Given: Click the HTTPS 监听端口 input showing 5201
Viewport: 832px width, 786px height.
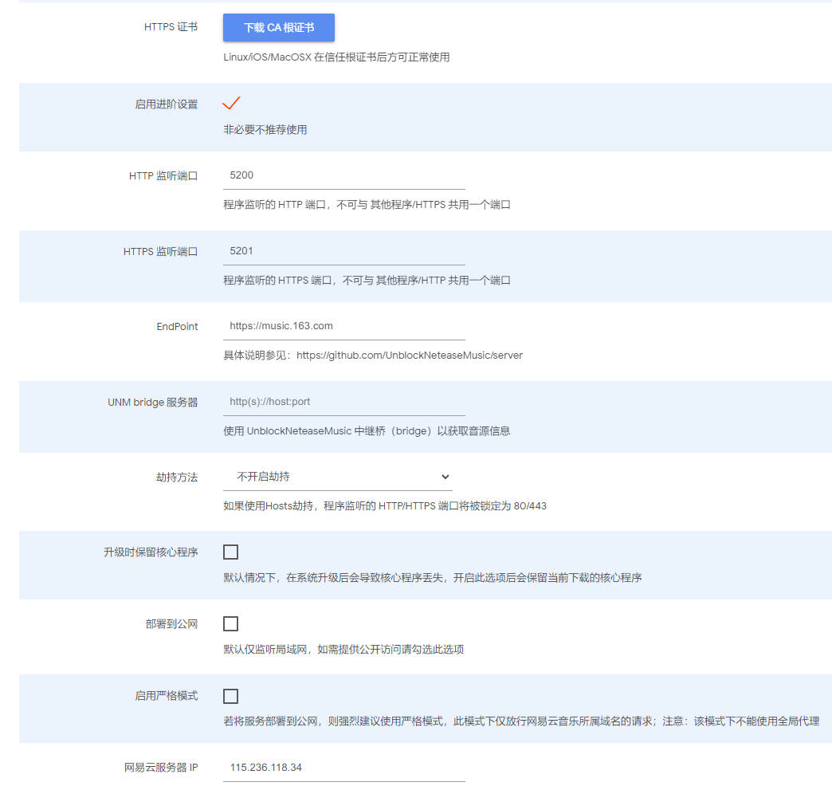Looking at the screenshot, I should point(343,251).
